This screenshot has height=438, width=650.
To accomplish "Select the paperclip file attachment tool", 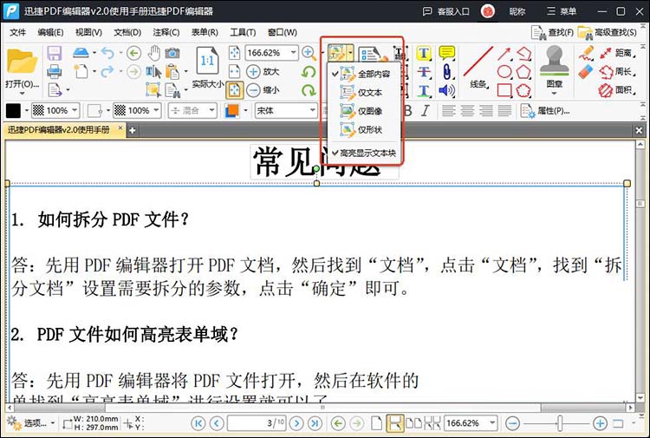I will (x=446, y=72).
